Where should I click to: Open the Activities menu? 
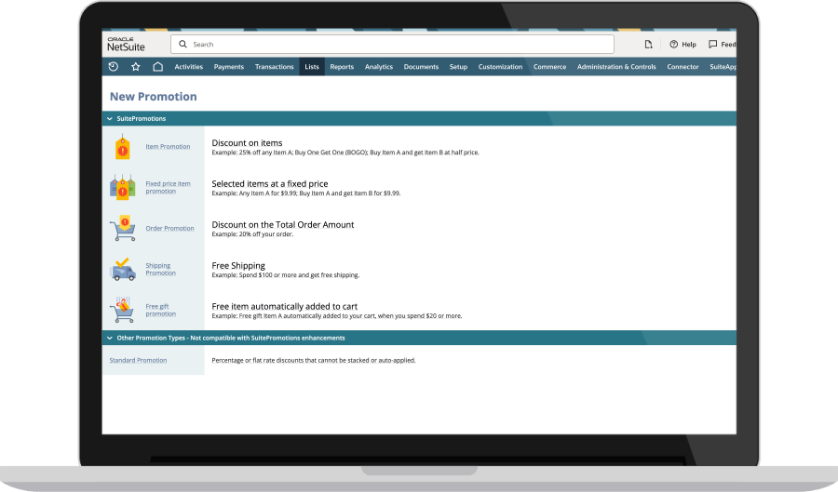point(189,67)
